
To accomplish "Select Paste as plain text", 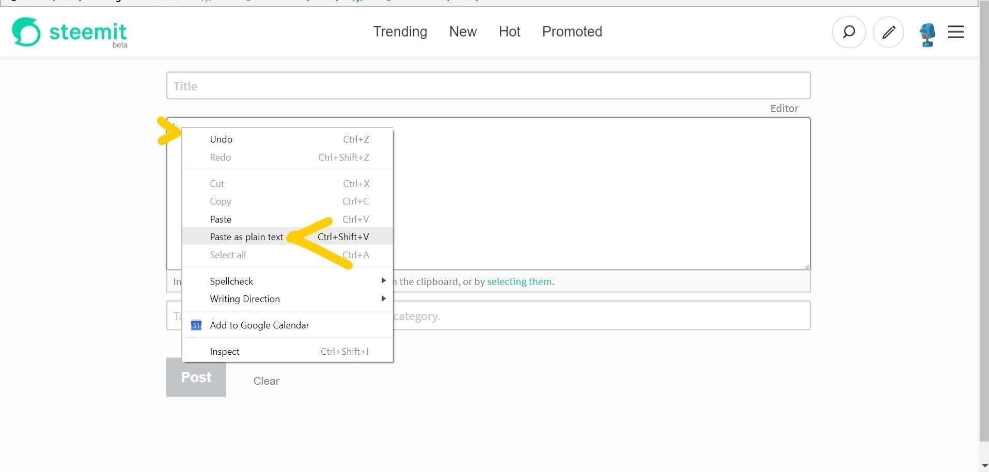I will pyautogui.click(x=246, y=237).
